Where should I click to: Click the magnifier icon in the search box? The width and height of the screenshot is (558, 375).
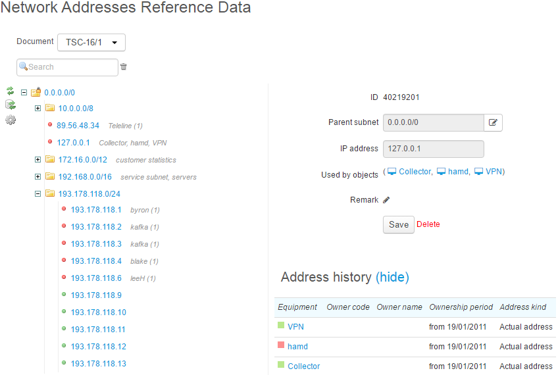click(x=24, y=66)
